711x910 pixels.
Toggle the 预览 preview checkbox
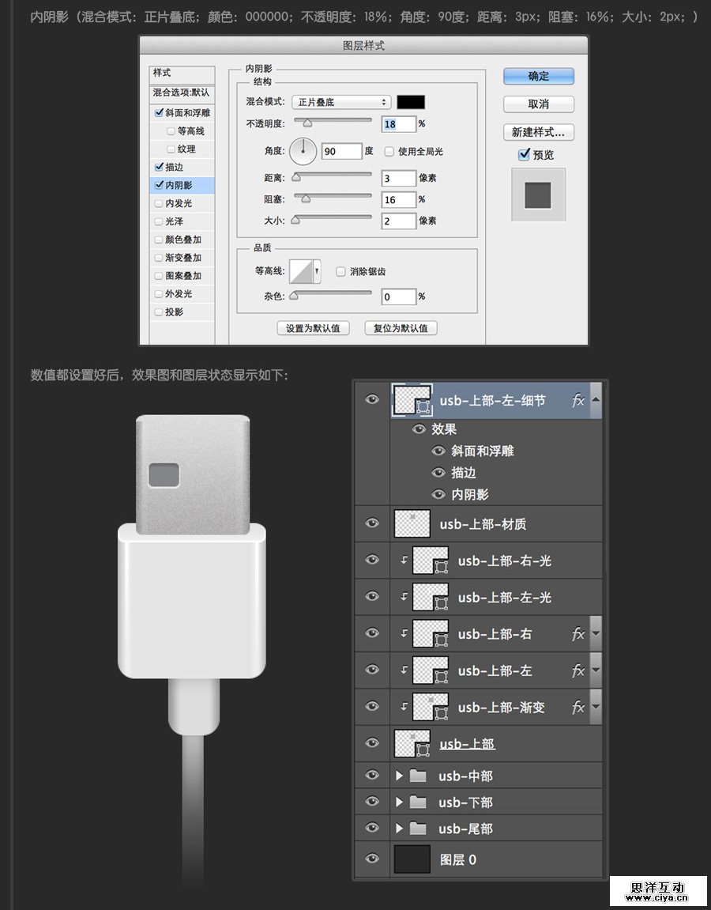(524, 154)
